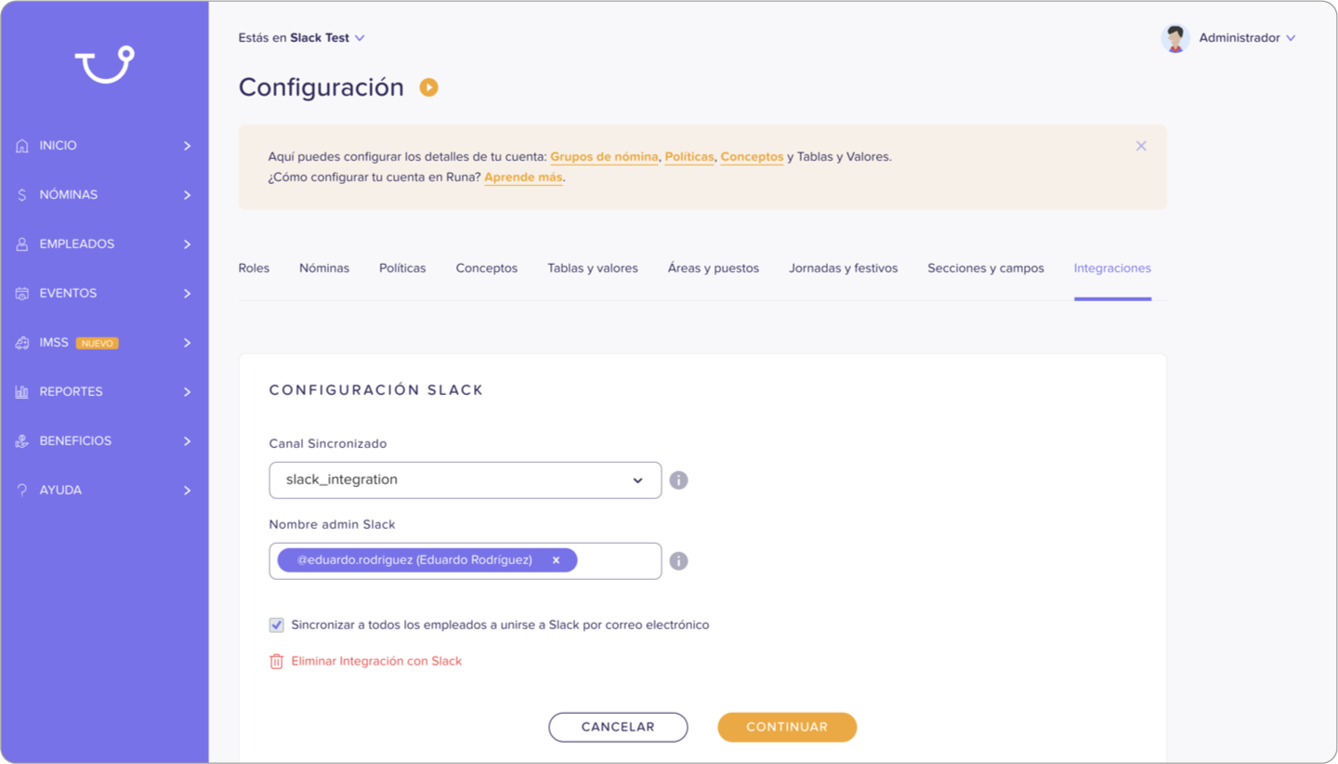
Task: Click the benefits icon beside BENEFICIOS
Action: (22, 441)
